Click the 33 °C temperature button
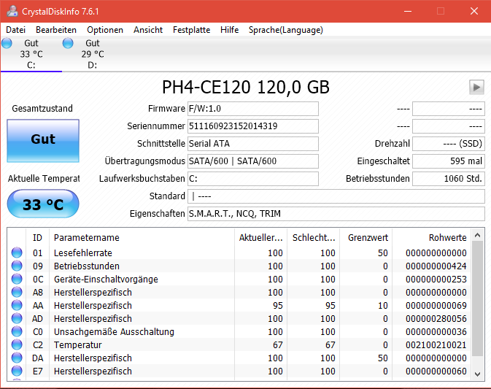This screenshot has width=491, height=389. (43, 204)
